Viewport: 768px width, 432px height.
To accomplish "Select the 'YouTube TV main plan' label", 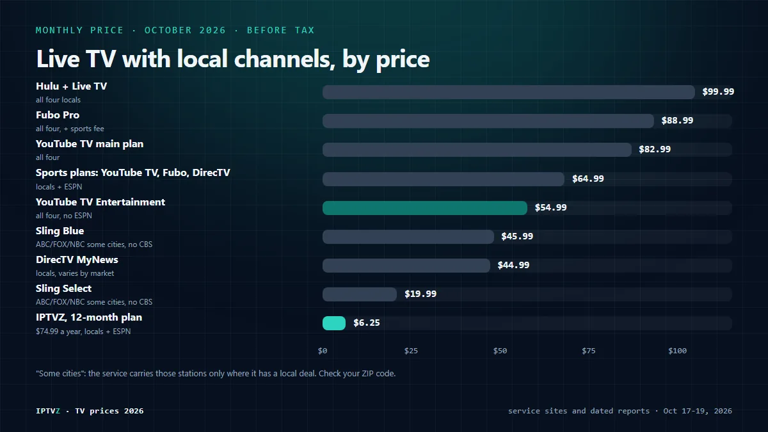I will click(90, 144).
